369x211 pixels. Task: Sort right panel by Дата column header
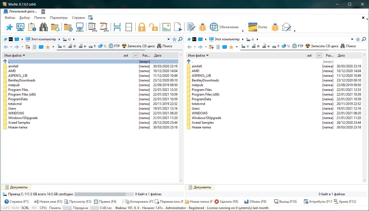coord(341,56)
